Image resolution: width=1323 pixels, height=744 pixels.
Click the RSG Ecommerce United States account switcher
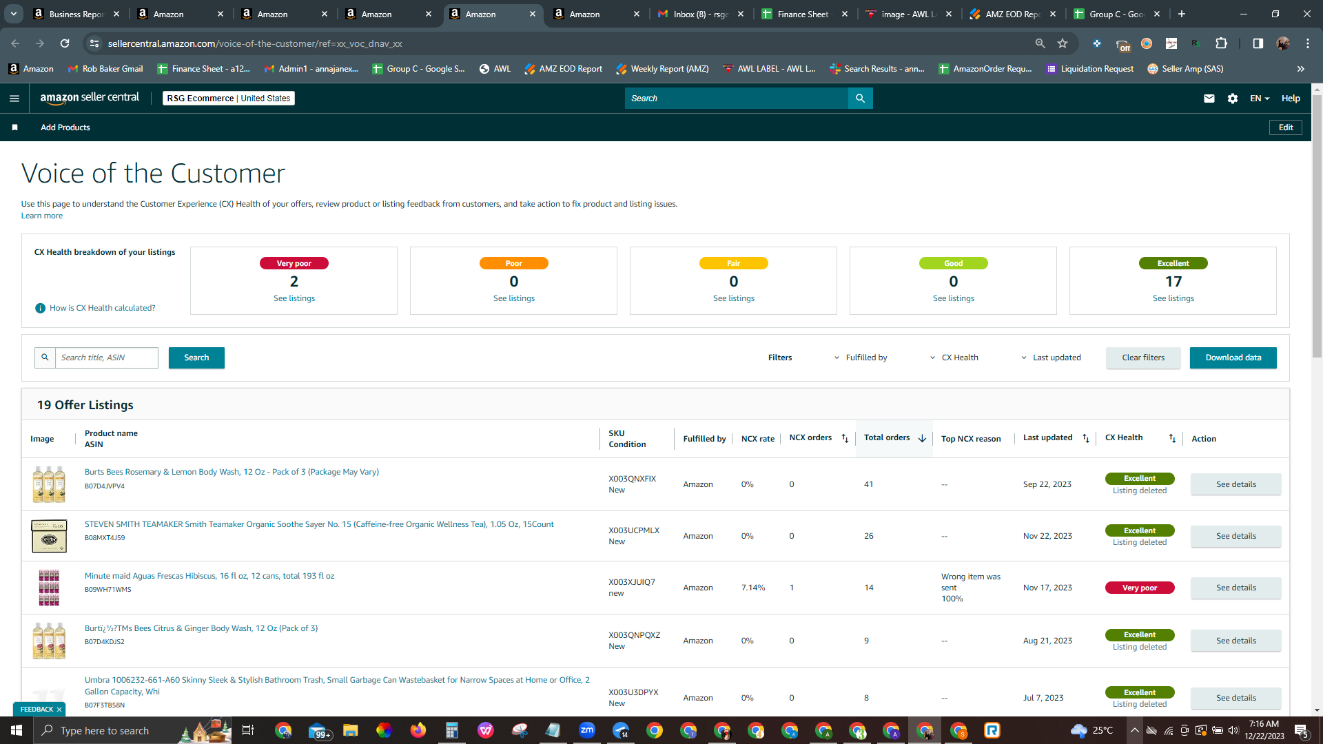(x=229, y=99)
